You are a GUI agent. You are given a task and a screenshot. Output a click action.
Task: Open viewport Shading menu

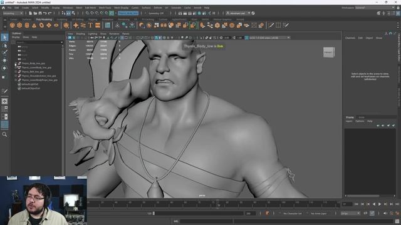point(80,34)
